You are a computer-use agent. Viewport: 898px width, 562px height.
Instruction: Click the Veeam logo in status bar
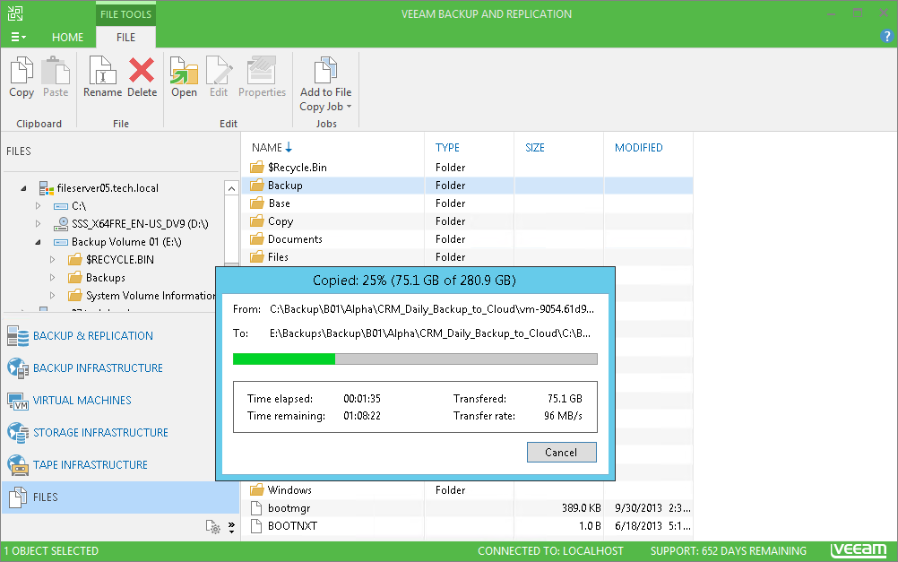859,550
